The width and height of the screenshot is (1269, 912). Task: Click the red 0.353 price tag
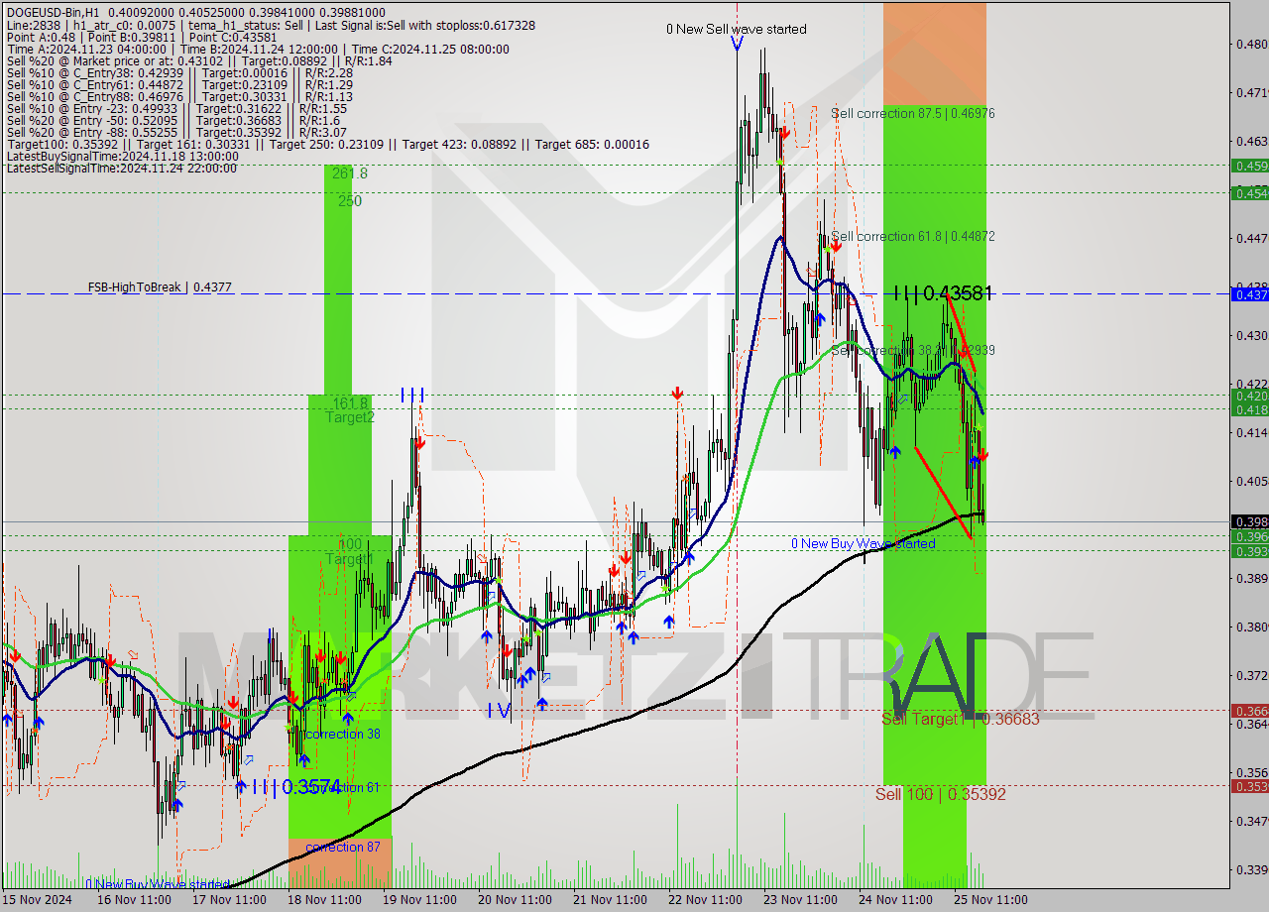coord(1249,786)
